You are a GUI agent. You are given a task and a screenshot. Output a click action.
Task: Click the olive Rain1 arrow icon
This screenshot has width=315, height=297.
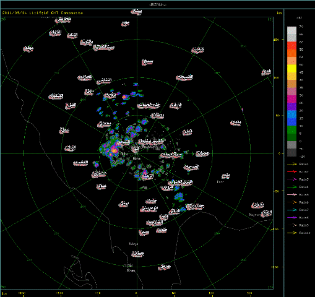pos(292,164)
